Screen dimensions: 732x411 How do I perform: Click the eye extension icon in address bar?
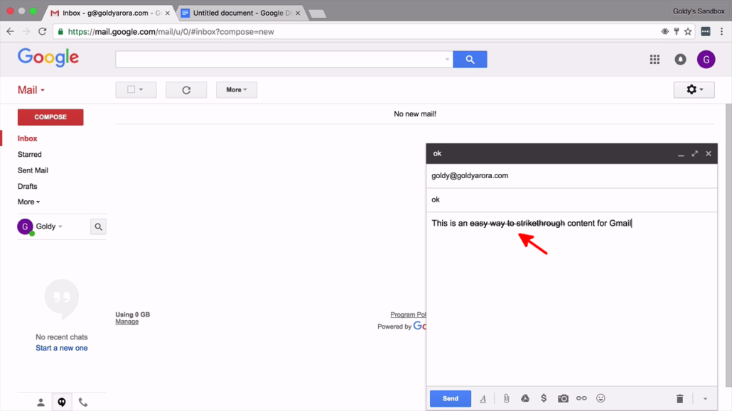[664, 32]
